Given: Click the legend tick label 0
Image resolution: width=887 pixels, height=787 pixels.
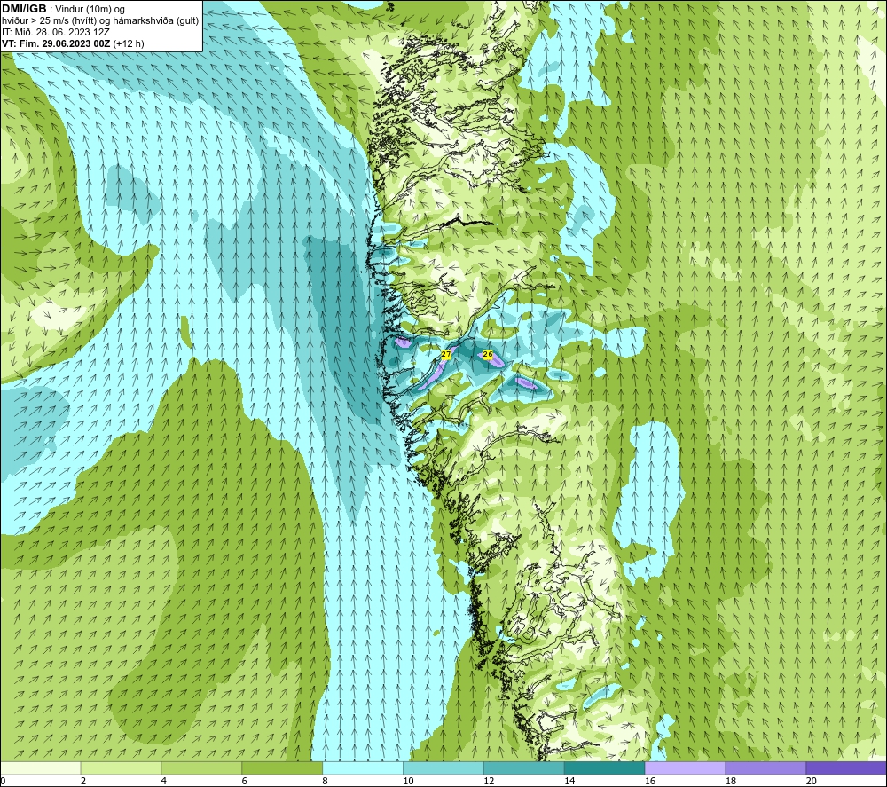Looking at the screenshot, I should pyautogui.click(x=3, y=782).
